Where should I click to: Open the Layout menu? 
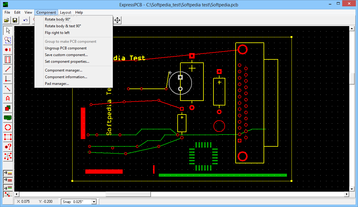point(66,12)
